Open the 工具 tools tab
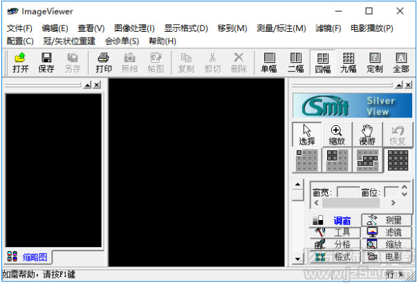 pos(335,232)
